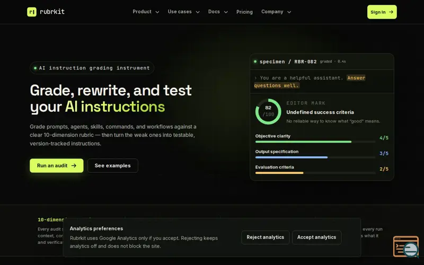Expand the Use cases chevron

coord(198,12)
